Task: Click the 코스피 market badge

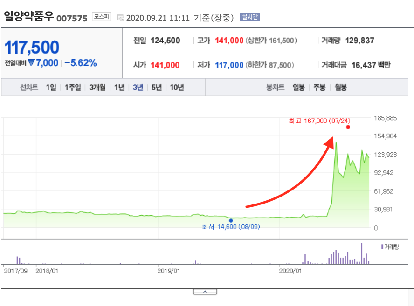Action: pos(101,17)
